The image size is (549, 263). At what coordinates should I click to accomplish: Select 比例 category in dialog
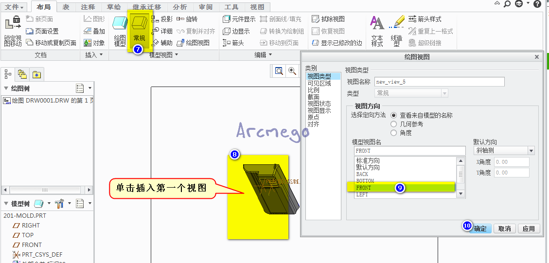(x=313, y=90)
